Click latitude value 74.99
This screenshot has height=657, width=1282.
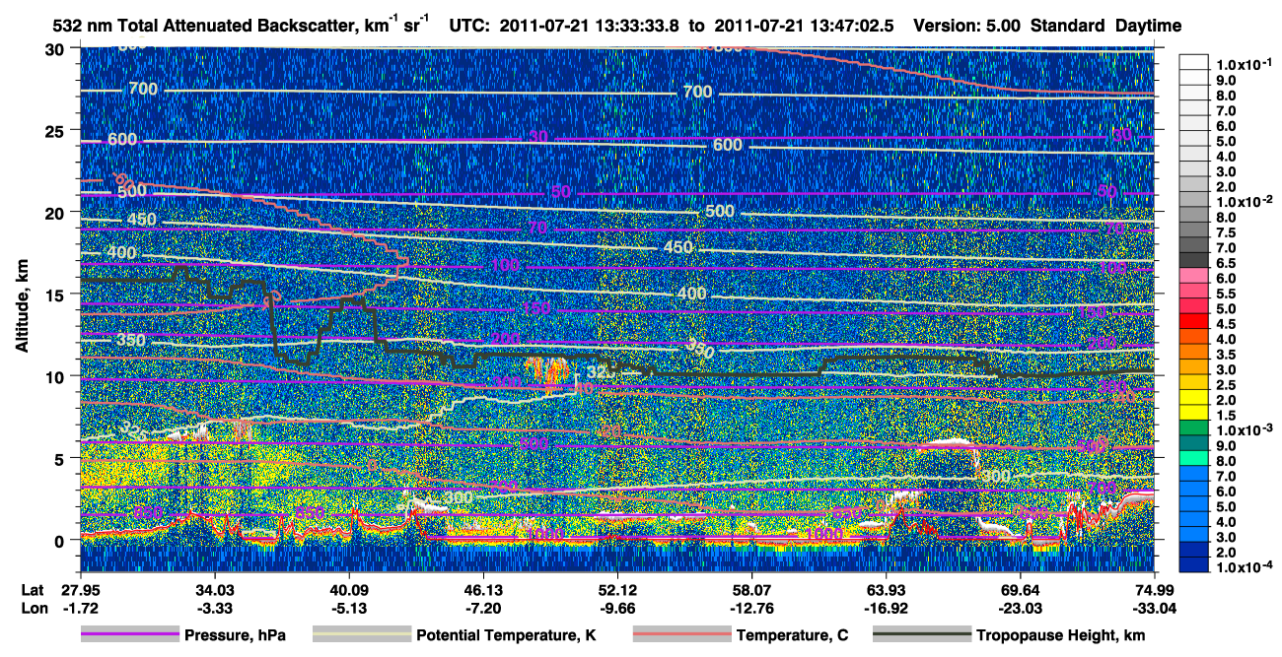click(x=1154, y=589)
